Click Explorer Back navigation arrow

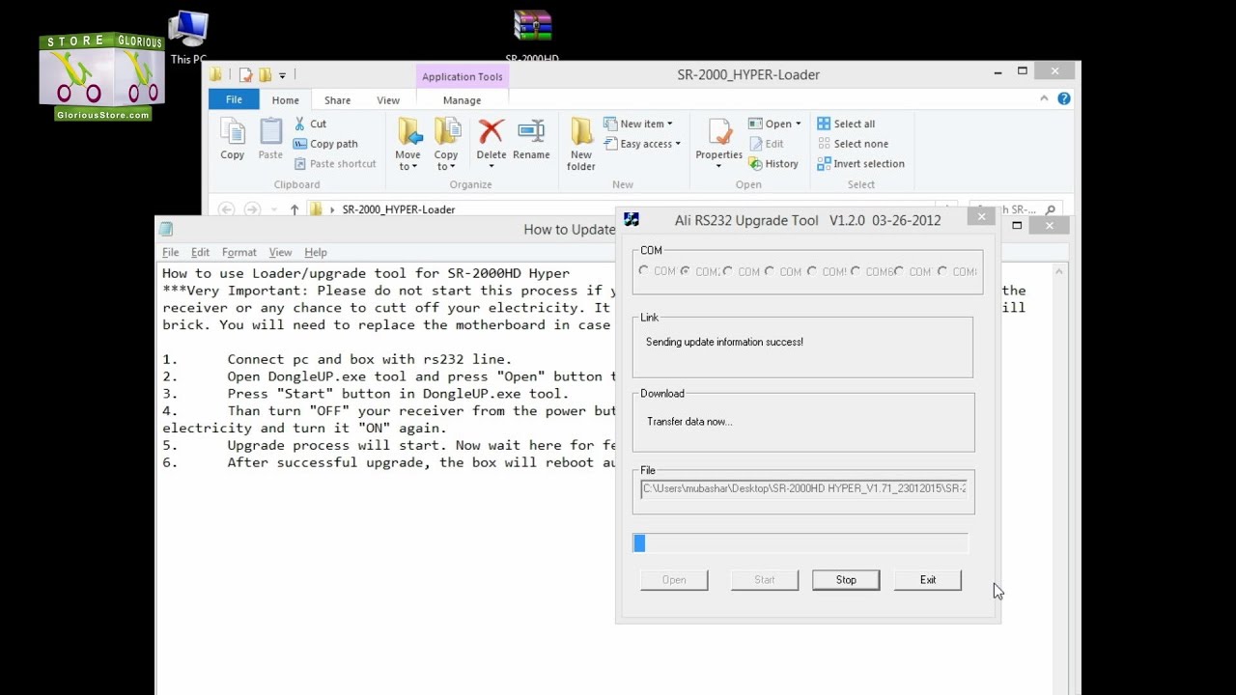(x=226, y=209)
